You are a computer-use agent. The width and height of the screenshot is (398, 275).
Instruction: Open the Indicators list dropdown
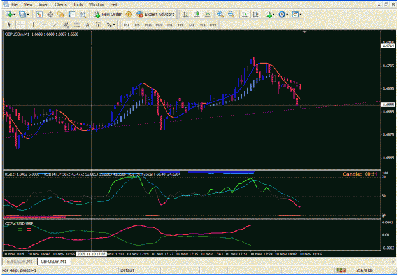(269, 15)
